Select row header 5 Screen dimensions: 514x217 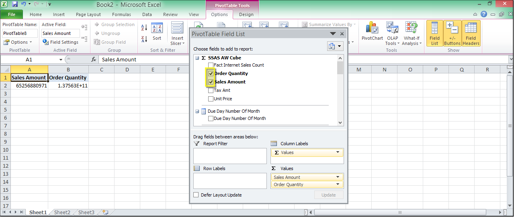pos(5,110)
